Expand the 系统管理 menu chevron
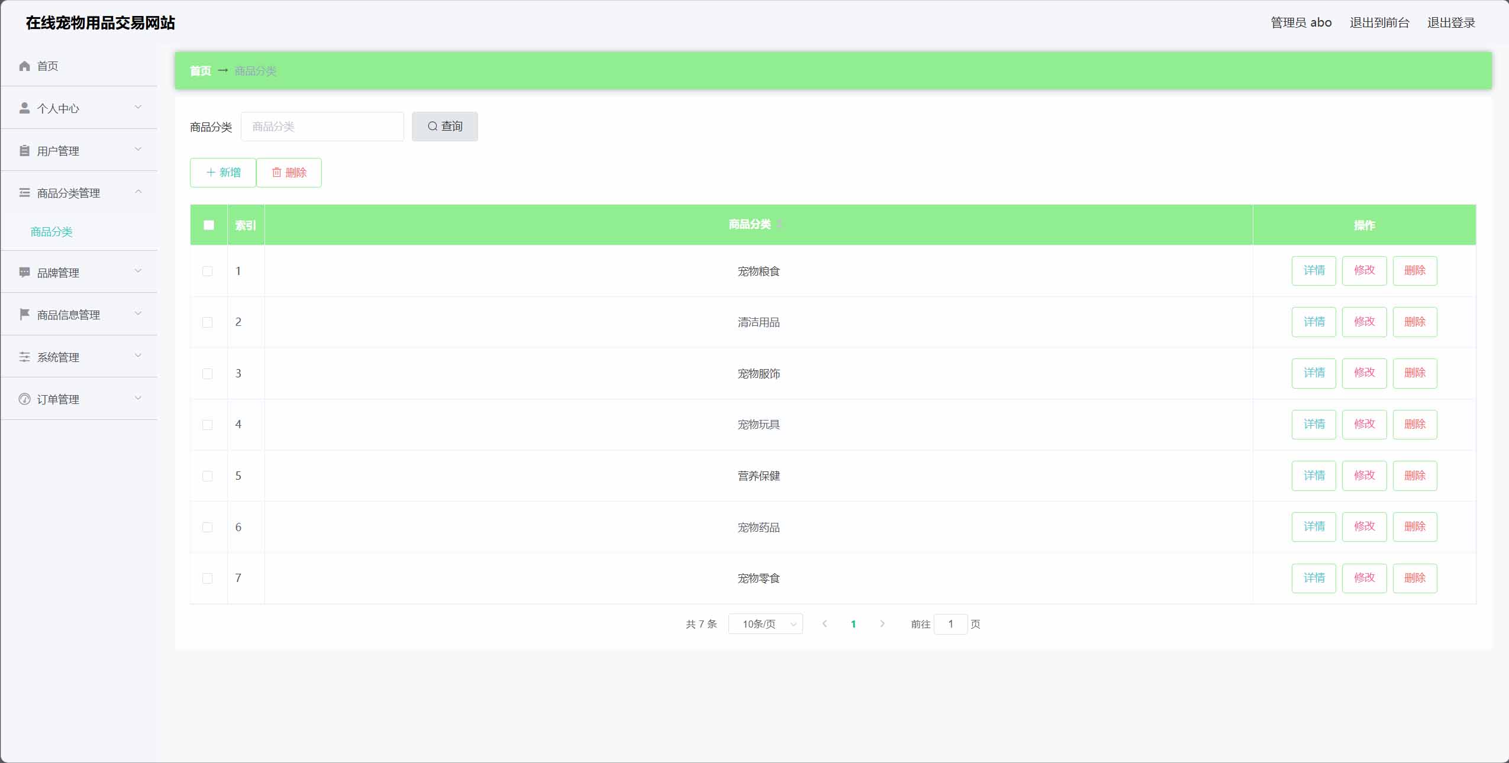Viewport: 1509px width, 763px height. (138, 355)
